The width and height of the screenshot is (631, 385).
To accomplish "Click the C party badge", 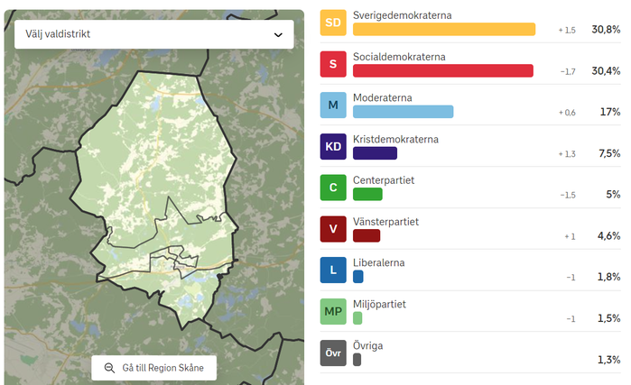I will click(x=333, y=188).
